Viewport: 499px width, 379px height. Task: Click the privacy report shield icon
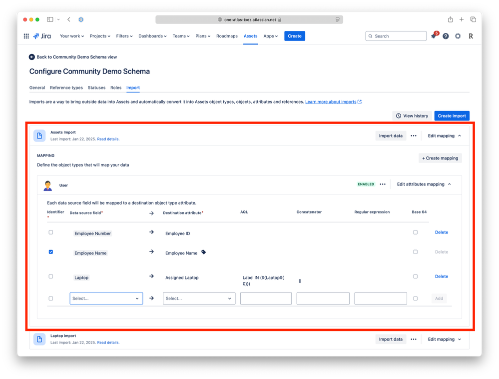(x=81, y=19)
